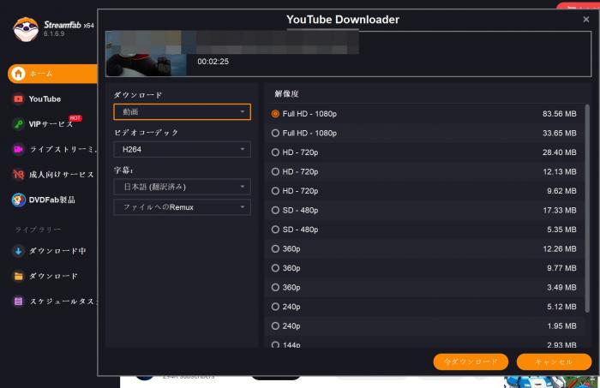Open 成人向けサービス in the sidebar
Image resolution: width=600 pixels, height=388 pixels.
[61, 175]
